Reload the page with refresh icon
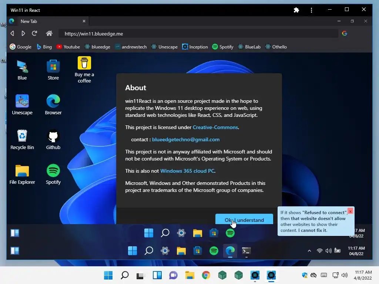379x284 pixels. (34, 33)
